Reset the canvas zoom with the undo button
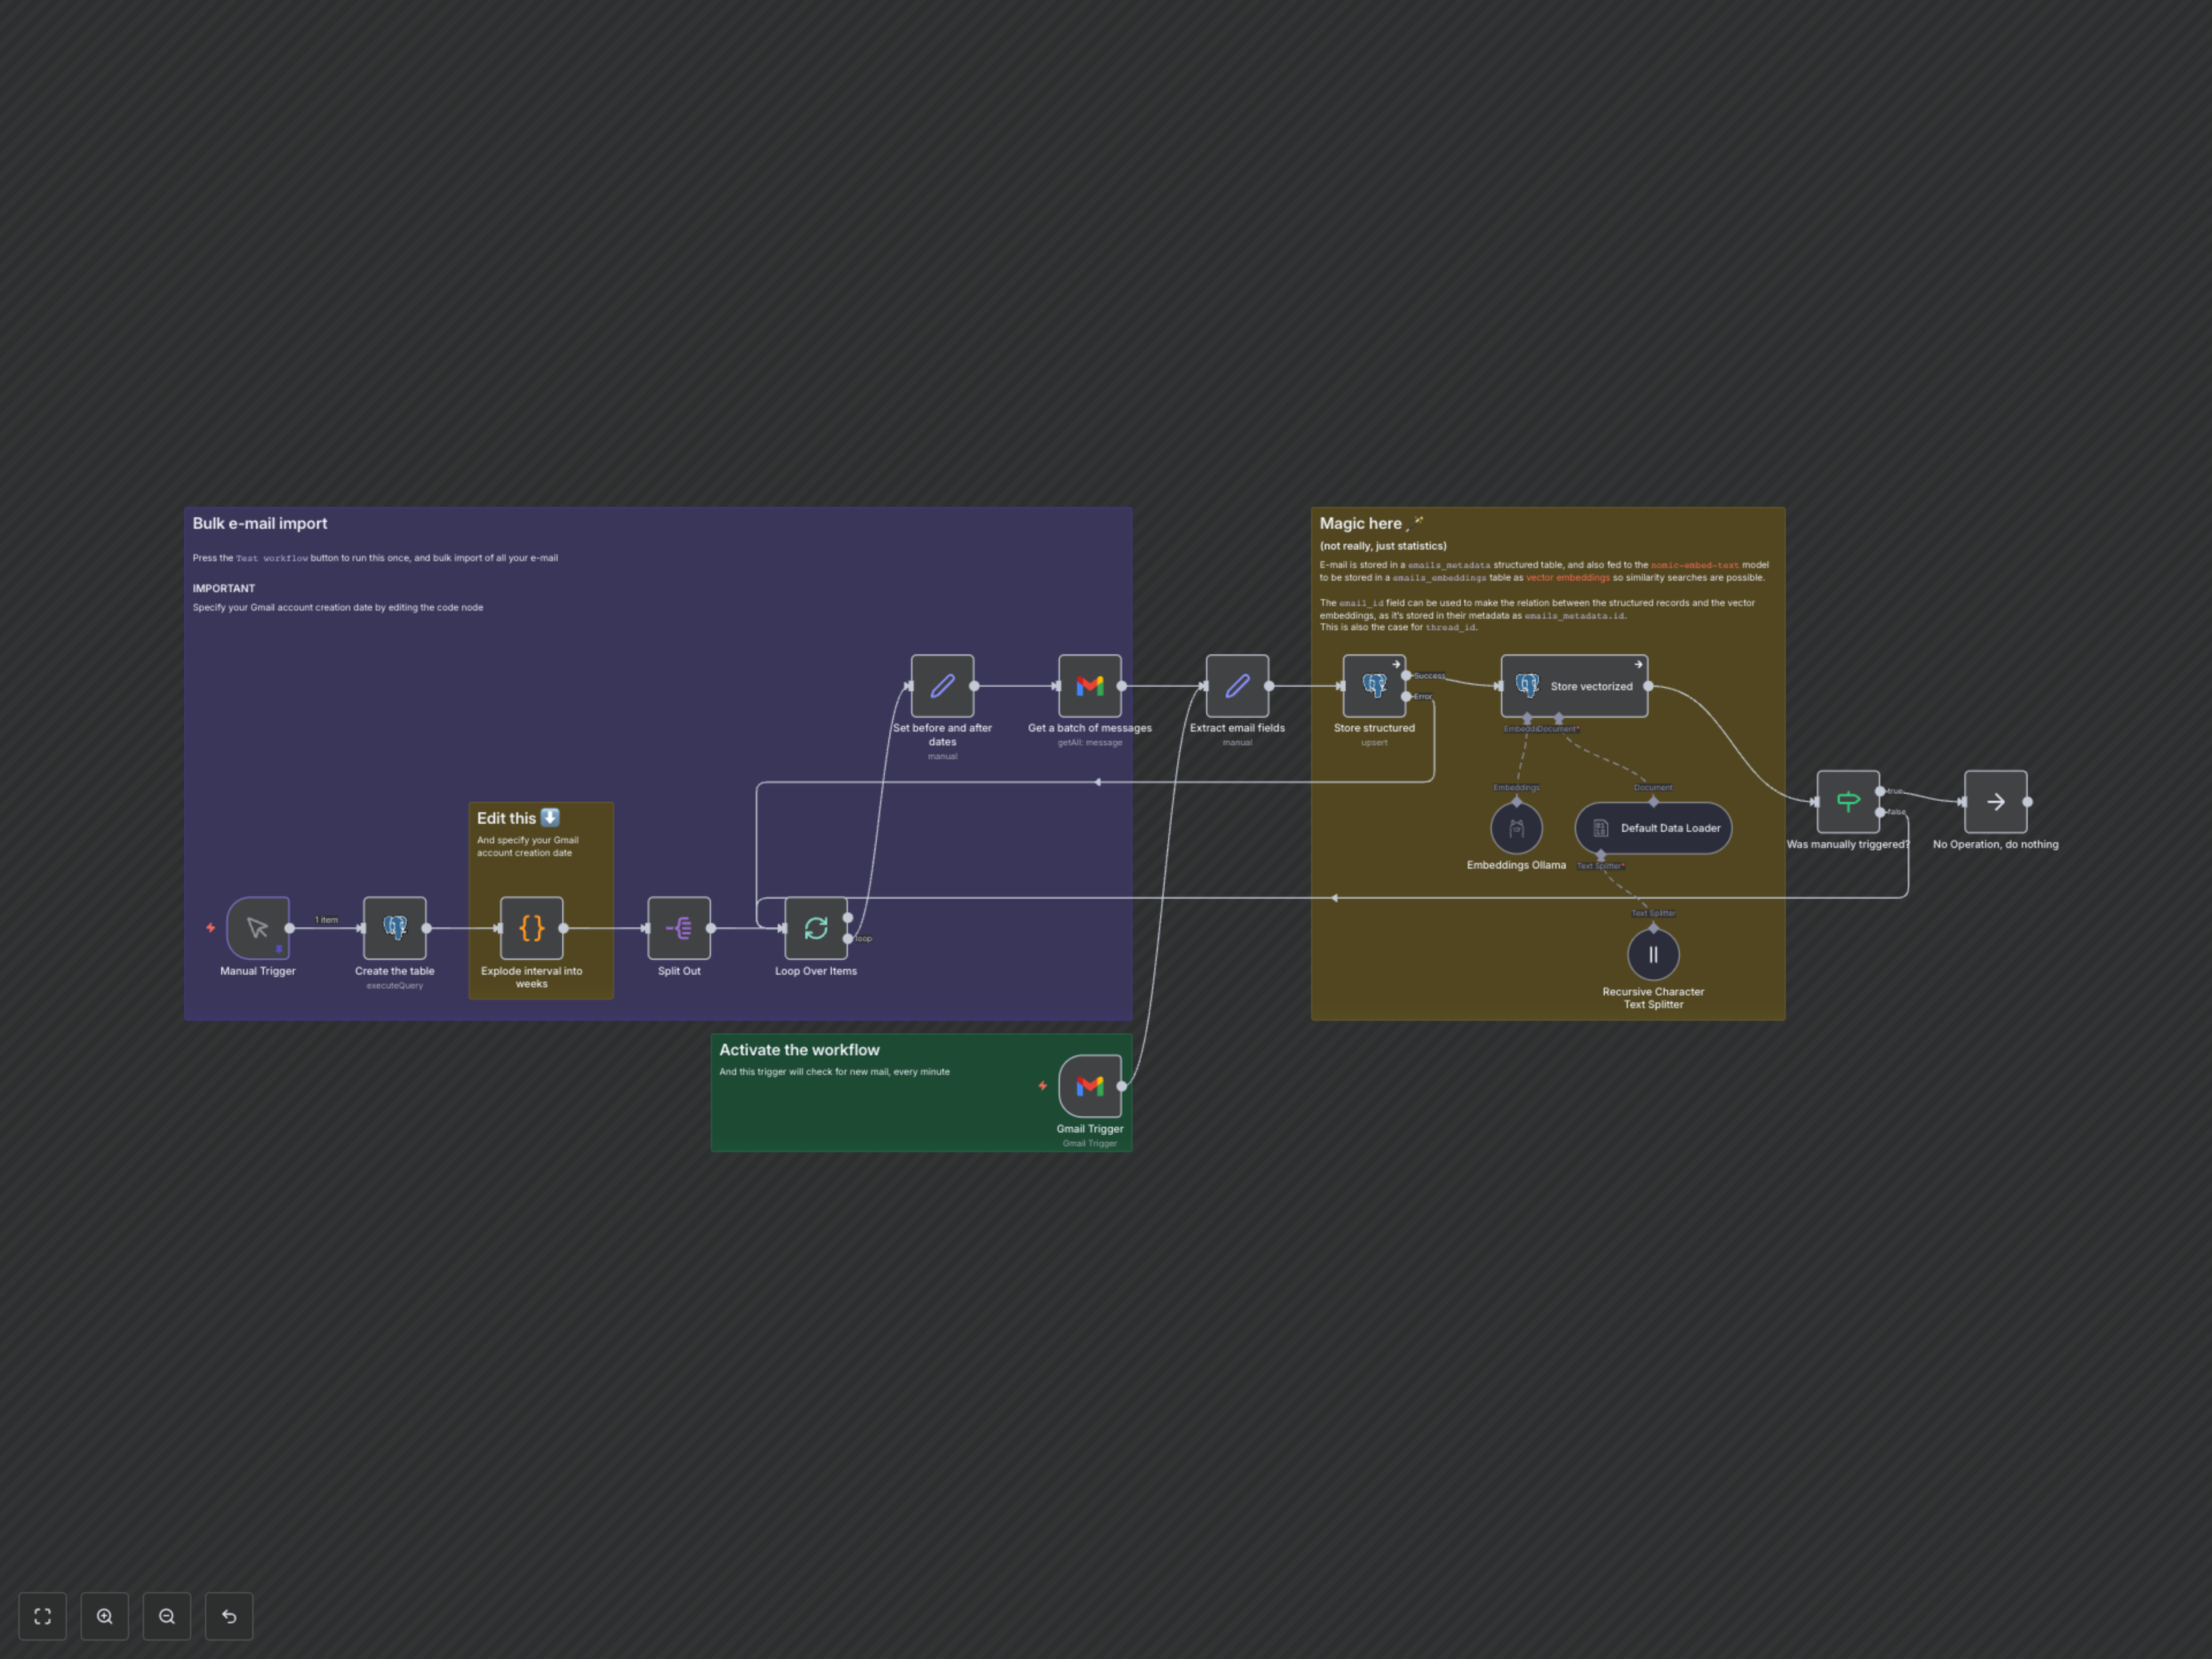Image resolution: width=2212 pixels, height=1659 pixels. (229, 1616)
